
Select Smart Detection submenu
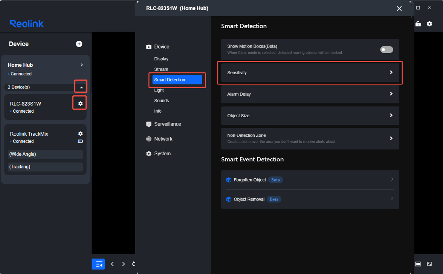pyautogui.click(x=177, y=80)
